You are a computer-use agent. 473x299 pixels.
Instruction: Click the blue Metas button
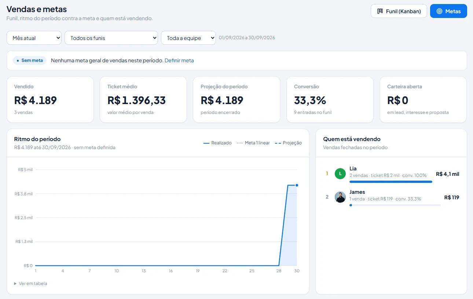click(448, 11)
